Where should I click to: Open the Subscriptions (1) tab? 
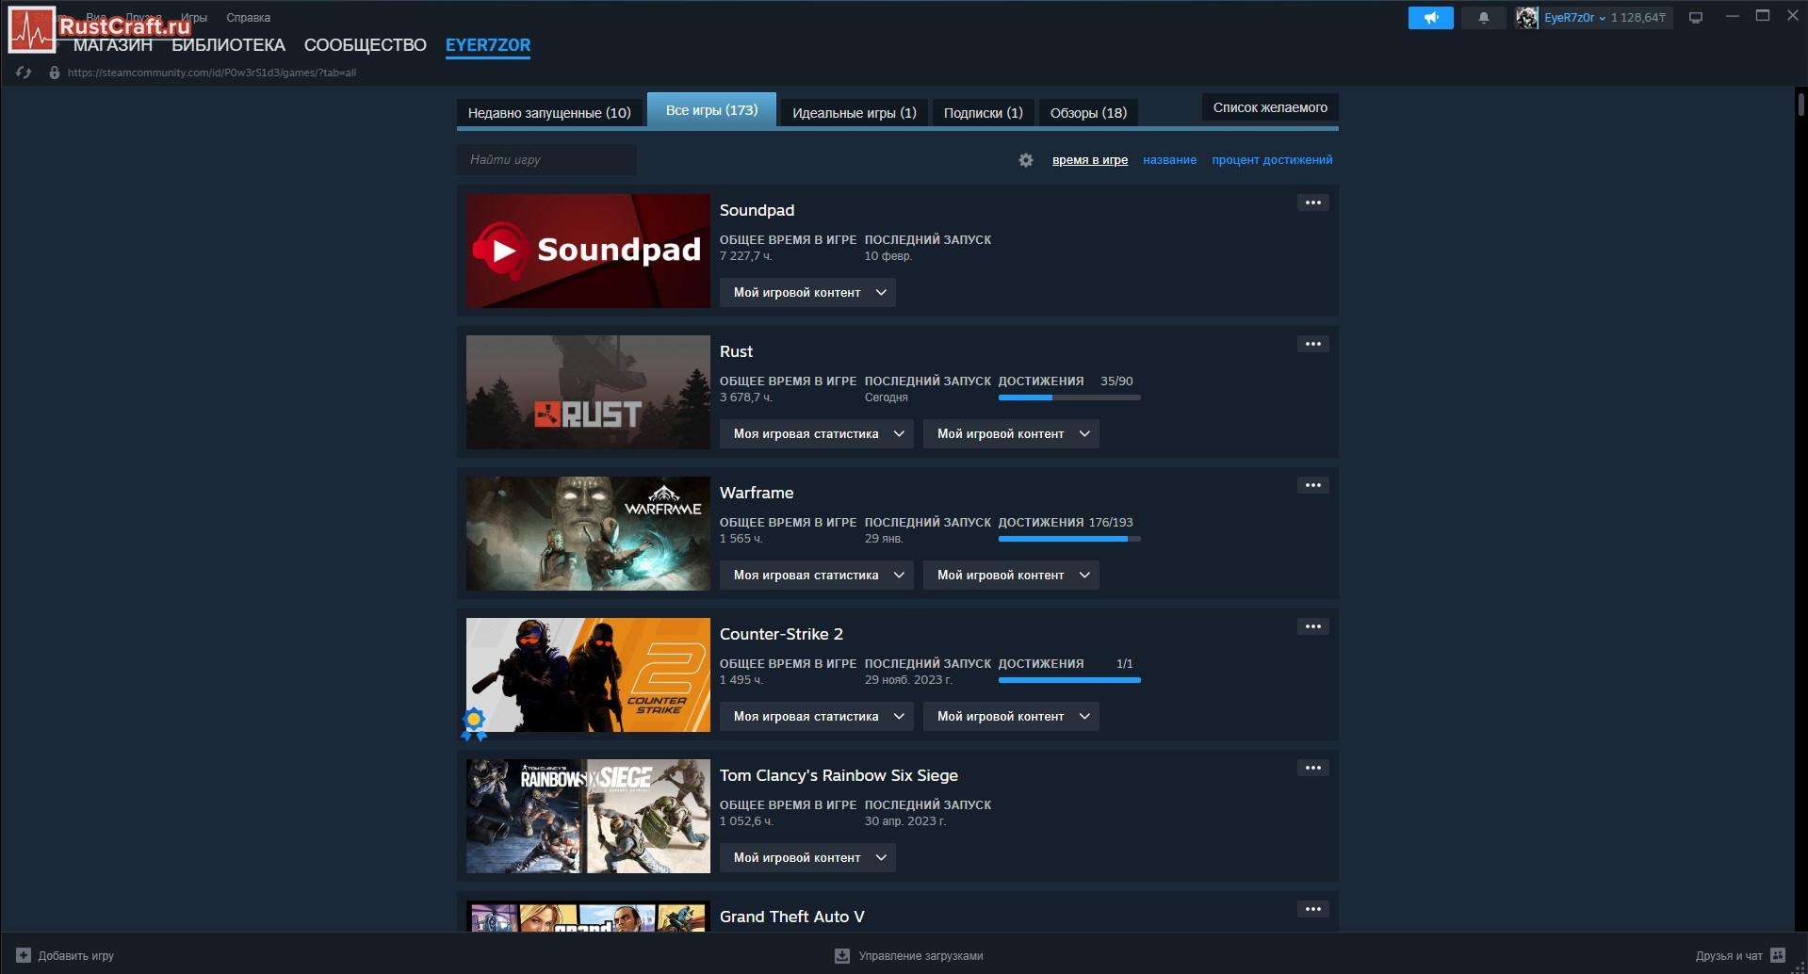pos(984,113)
